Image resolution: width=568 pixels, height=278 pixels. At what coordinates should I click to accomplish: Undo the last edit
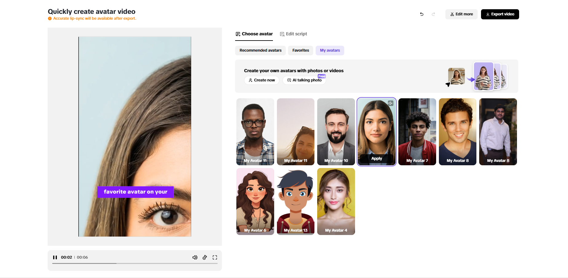point(421,14)
